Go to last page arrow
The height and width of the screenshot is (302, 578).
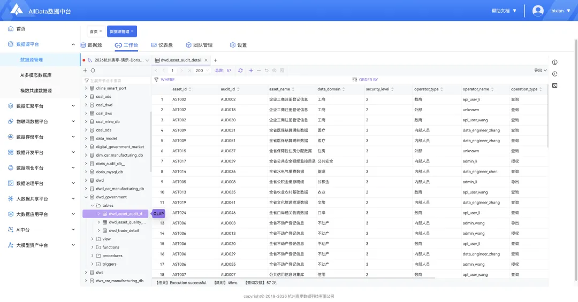189,71
